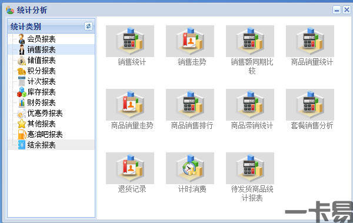Open the 套餐销售分析 report icon
The height and width of the screenshot is (223, 353).
click(x=310, y=105)
